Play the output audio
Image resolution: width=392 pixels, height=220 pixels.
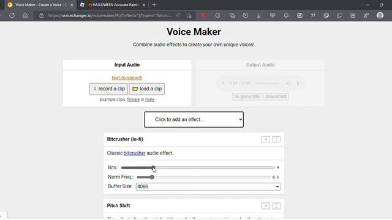[223, 83]
